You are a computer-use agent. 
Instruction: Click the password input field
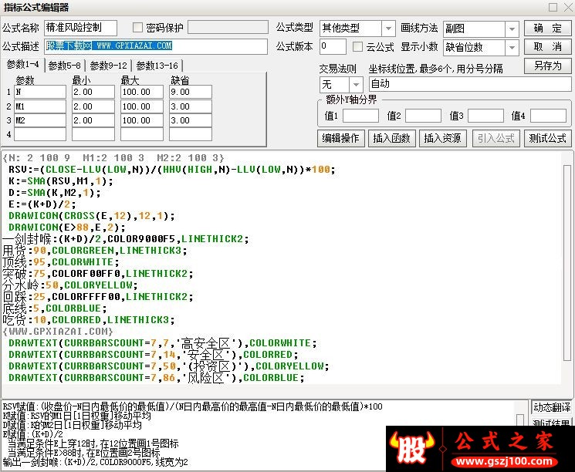228,28
